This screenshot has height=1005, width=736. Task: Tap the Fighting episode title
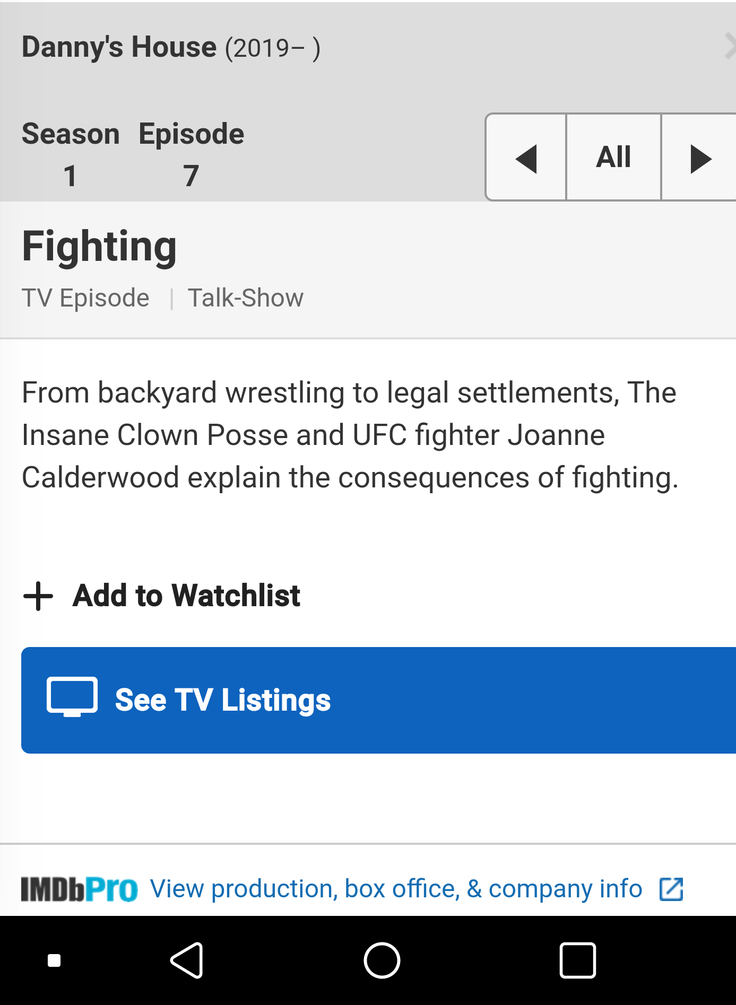[99, 247]
